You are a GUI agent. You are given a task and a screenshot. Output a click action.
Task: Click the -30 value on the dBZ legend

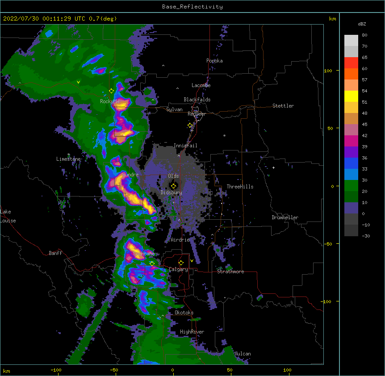(x=366, y=236)
